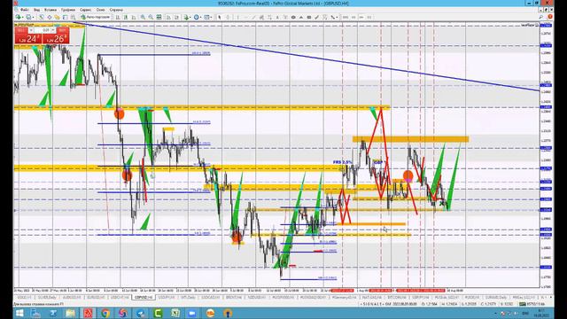Switch to the GBPJPY chart tab
This screenshot has height=319, width=567.
tap(420, 298)
